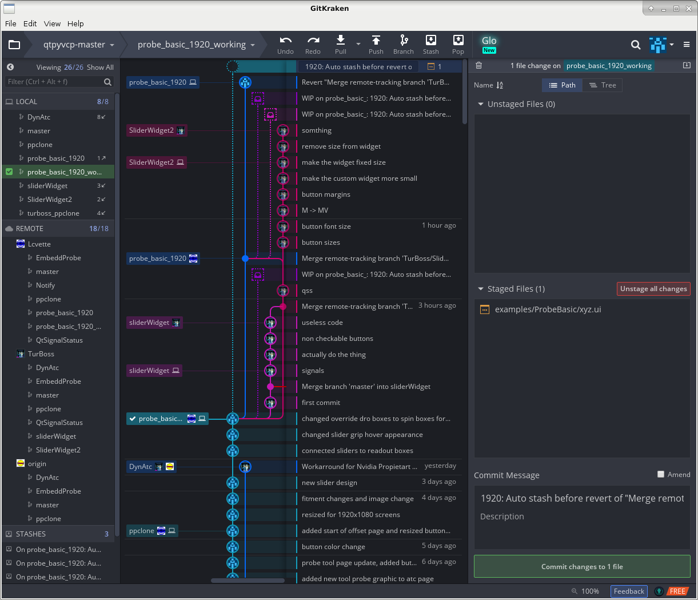Switch file view to Path
698x600 pixels.
click(x=562, y=85)
